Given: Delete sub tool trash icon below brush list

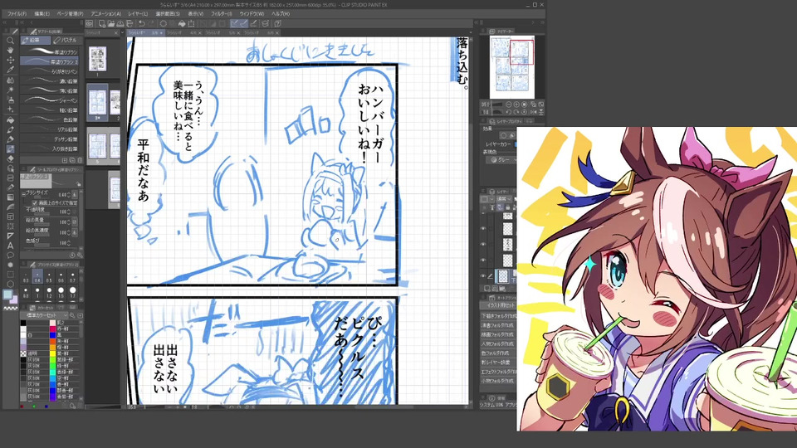Looking at the screenshot, I should pos(80,160).
